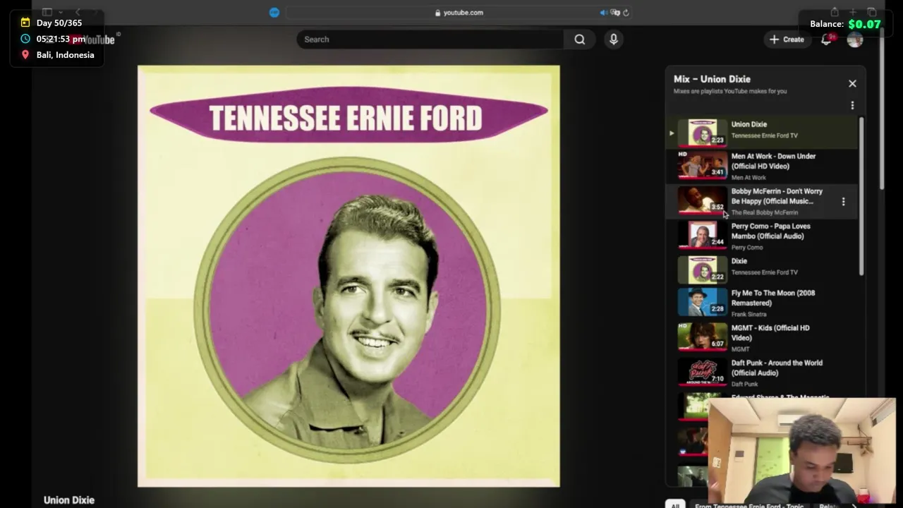Select the From Tennessee Ernie Ford - Topic chip
Screen dimensions: 903x508
pos(749,505)
